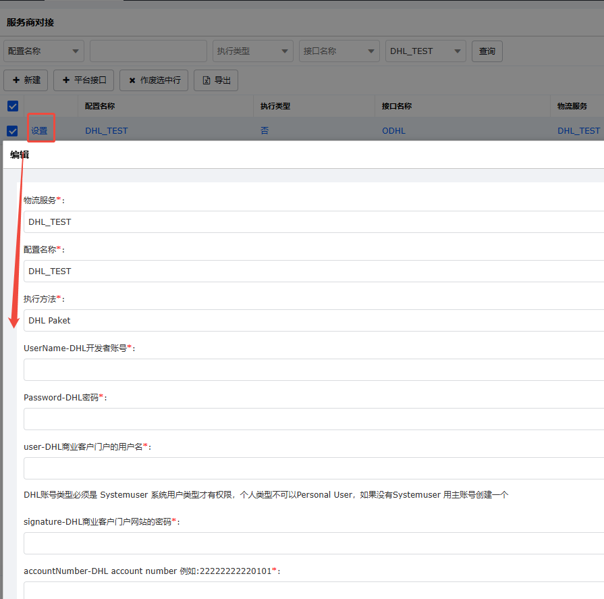This screenshot has width=604, height=599.
Task: Focus the Password-DHL密码 input field
Action: pos(314,419)
